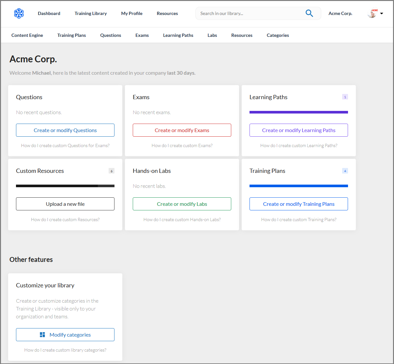Switch to the Labs tab
The height and width of the screenshot is (364, 394).
point(212,35)
